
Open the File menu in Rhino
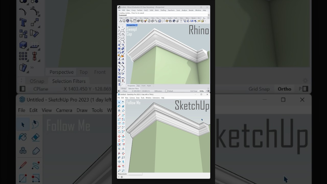click(119, 10)
